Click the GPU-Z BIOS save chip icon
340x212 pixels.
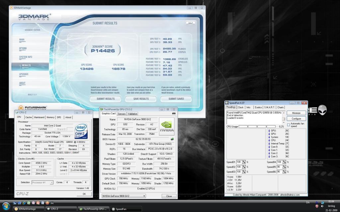[x=172, y=139]
